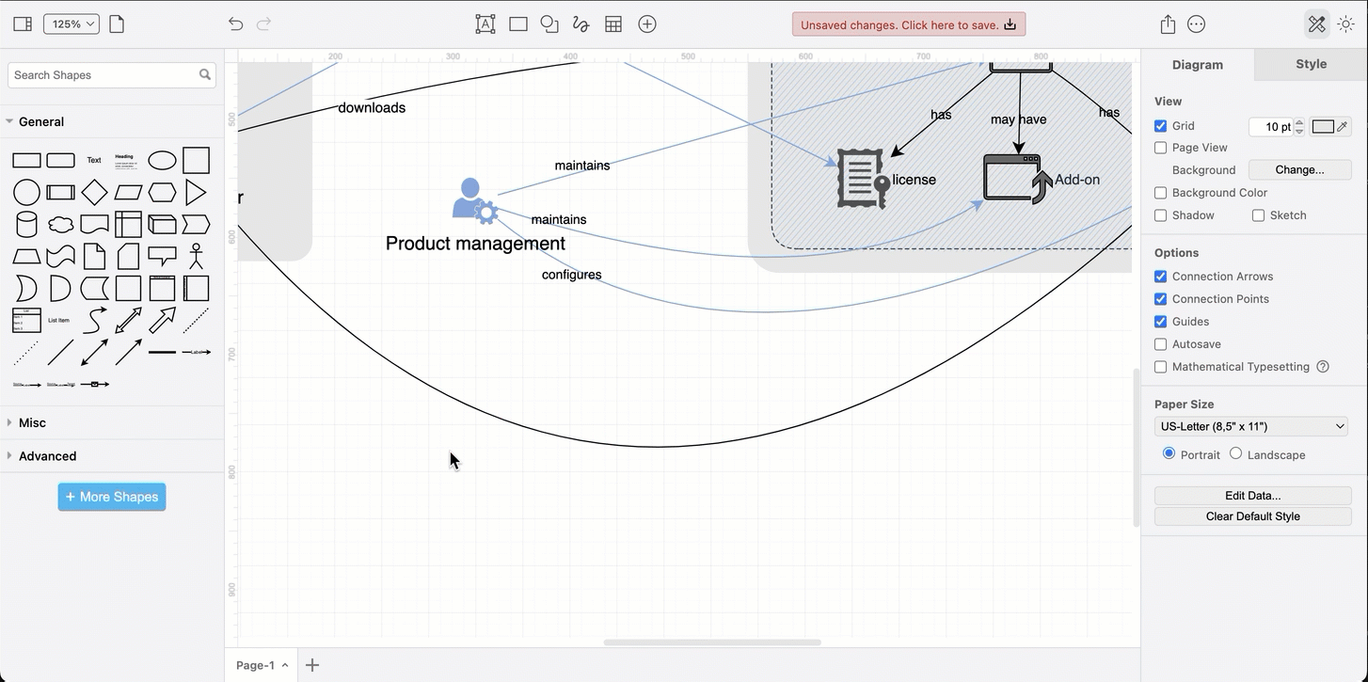Screen dimensions: 1368x682
Task: Click the Undo icon in the toolbar
Action: [235, 24]
